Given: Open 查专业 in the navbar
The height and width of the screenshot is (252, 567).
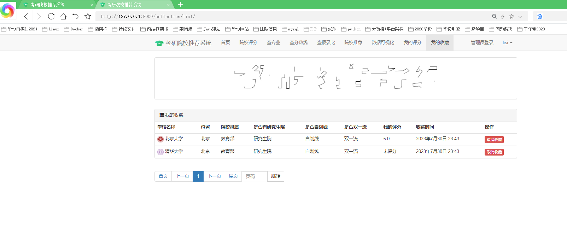Looking at the screenshot, I should pos(274,42).
